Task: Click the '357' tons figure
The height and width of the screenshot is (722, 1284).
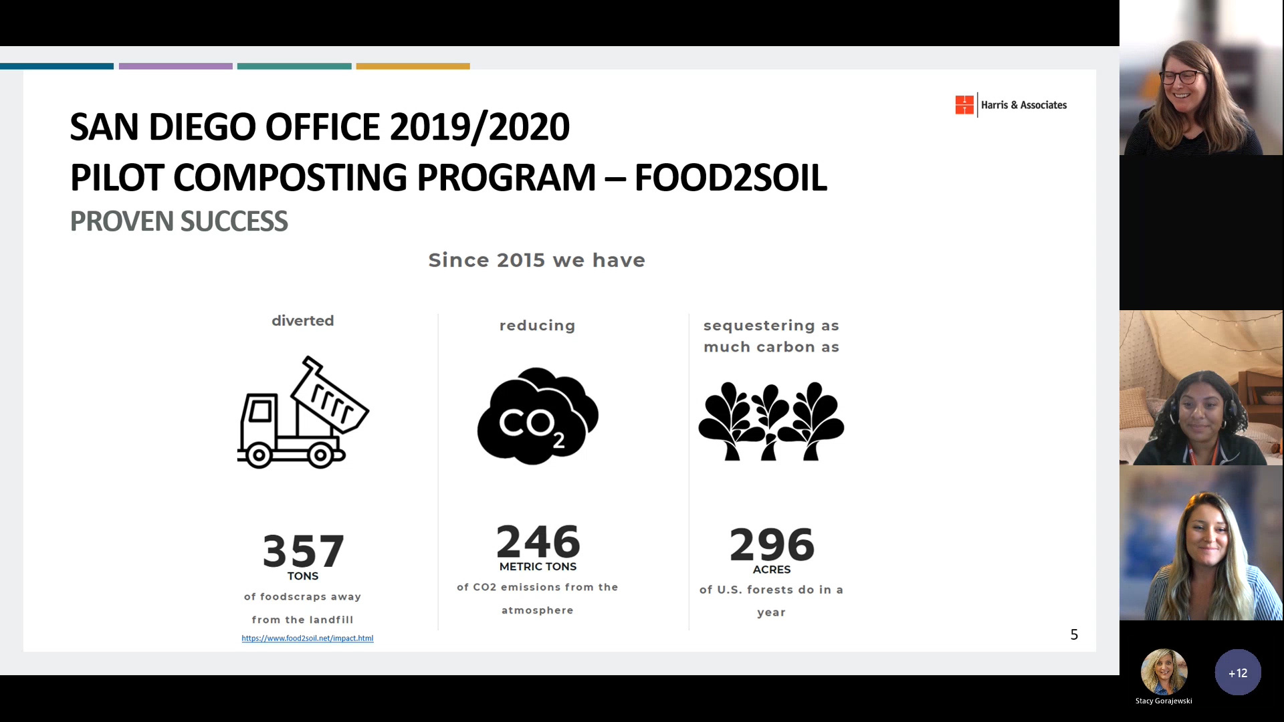Action: pyautogui.click(x=304, y=551)
